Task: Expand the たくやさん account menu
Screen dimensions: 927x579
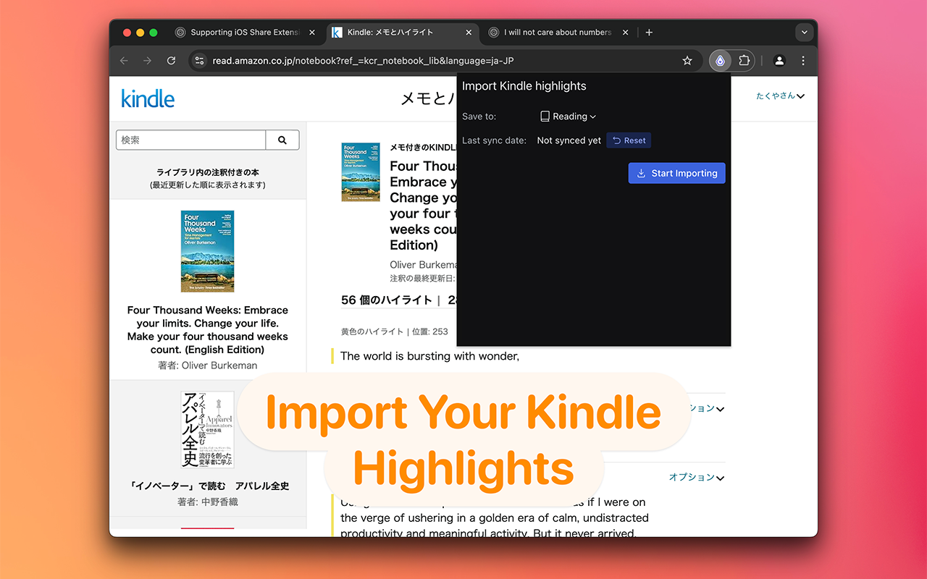Action: 780,96
